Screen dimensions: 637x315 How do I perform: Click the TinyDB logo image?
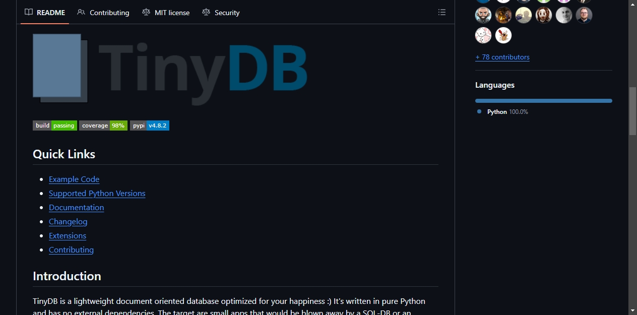tap(170, 69)
